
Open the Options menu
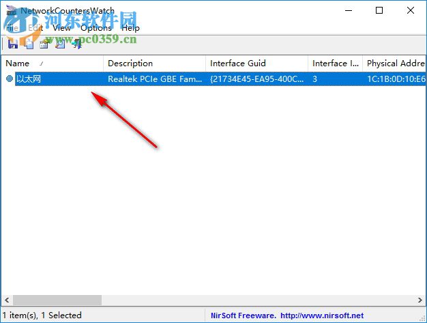[96, 28]
